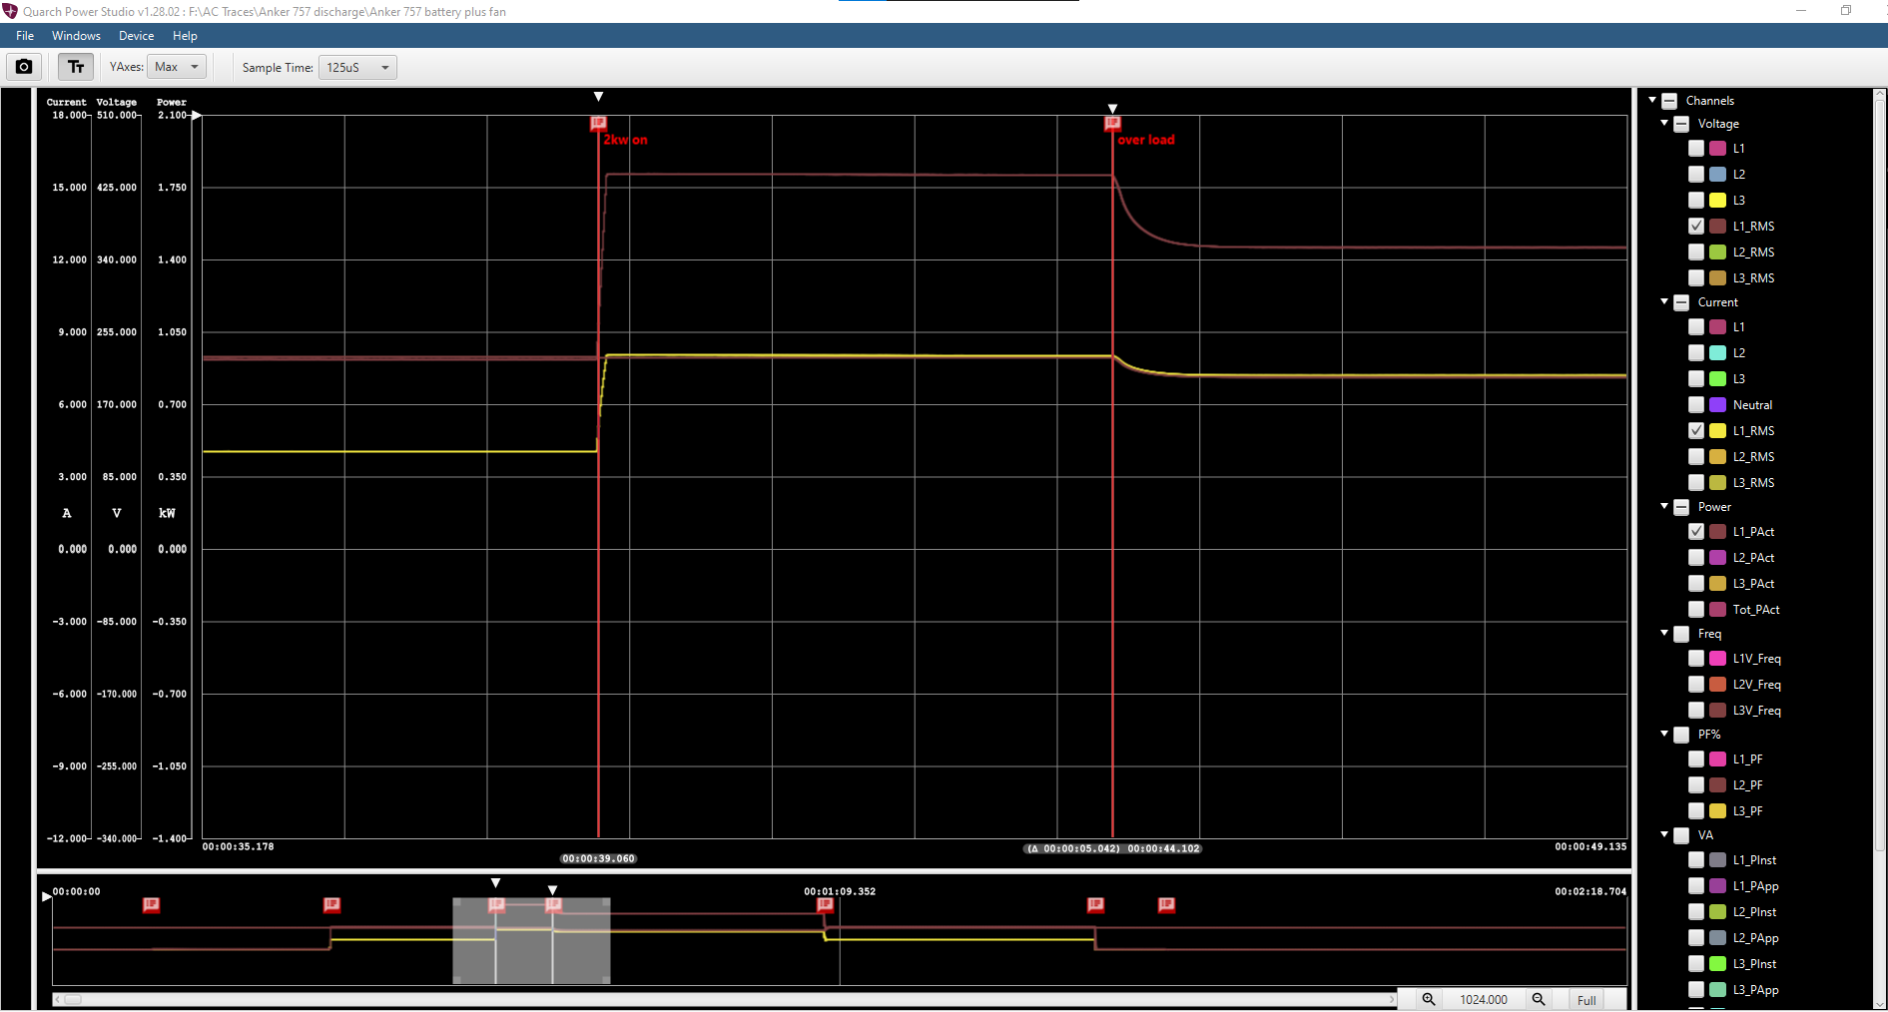Collapse the Current channel group
This screenshot has width=1888, height=1012.
[x=1664, y=301]
